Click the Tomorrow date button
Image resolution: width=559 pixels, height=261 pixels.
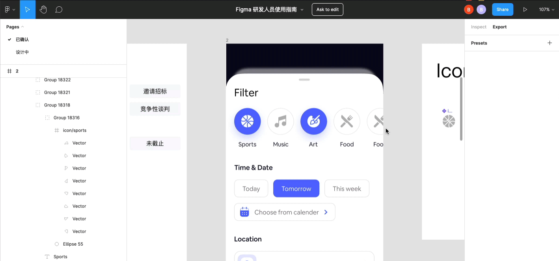pyautogui.click(x=296, y=188)
